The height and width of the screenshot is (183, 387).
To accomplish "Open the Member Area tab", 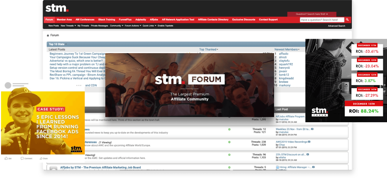I will 64,20.
